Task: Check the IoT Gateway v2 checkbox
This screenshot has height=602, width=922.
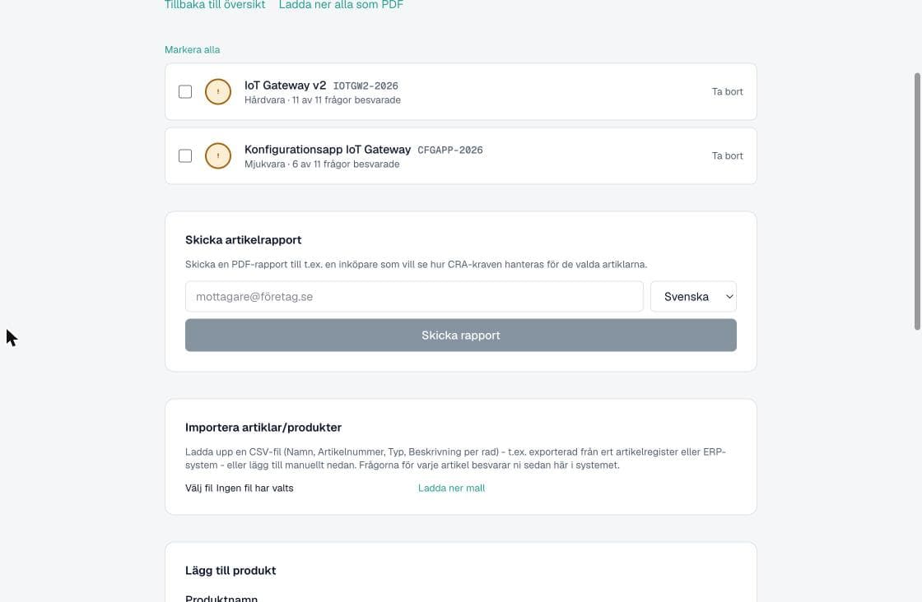Action: (185, 91)
